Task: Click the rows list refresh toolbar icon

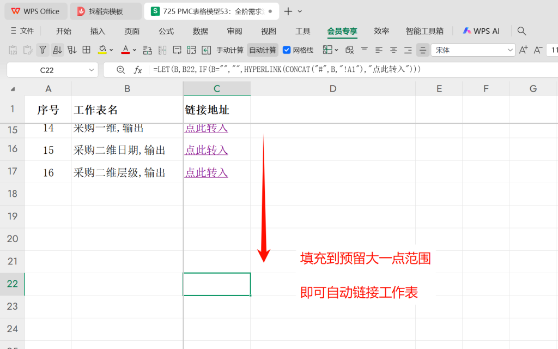Action: click(147, 50)
